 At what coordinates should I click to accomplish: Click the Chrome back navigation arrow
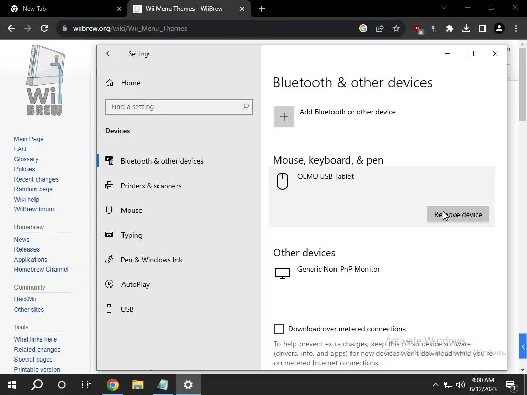tap(11, 29)
